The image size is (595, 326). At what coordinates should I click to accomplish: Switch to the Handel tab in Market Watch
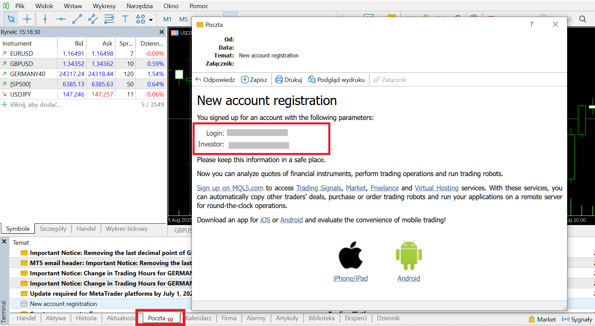point(86,229)
